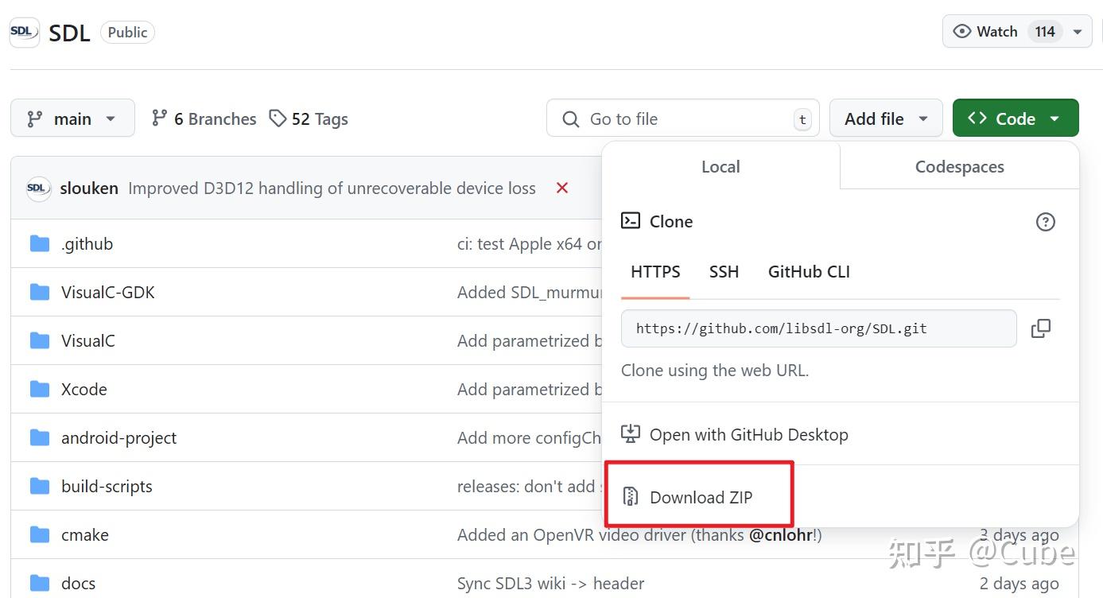Click the Clone help question mark icon
Viewport: 1103px width, 598px height.
[x=1045, y=222]
